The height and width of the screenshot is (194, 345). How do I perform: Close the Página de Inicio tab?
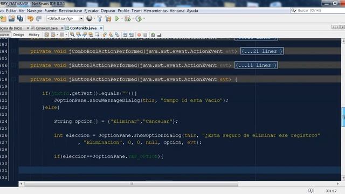click(27, 28)
